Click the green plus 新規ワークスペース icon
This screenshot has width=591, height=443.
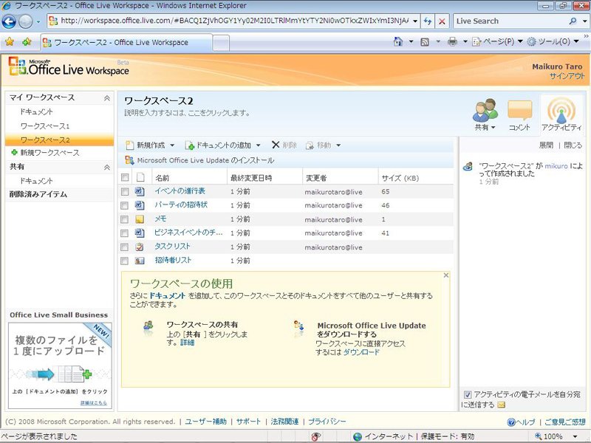click(14, 153)
